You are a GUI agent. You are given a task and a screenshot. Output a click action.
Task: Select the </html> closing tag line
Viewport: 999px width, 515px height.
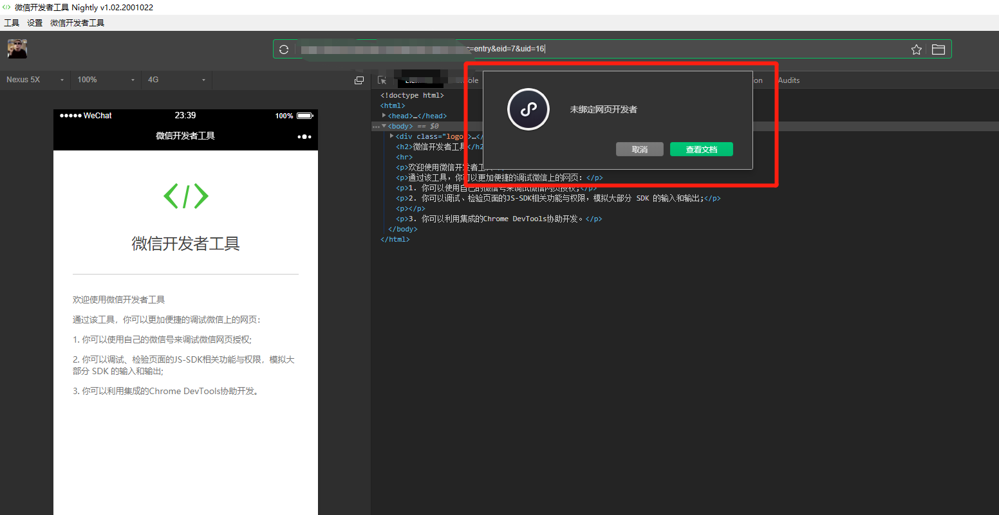[395, 239]
